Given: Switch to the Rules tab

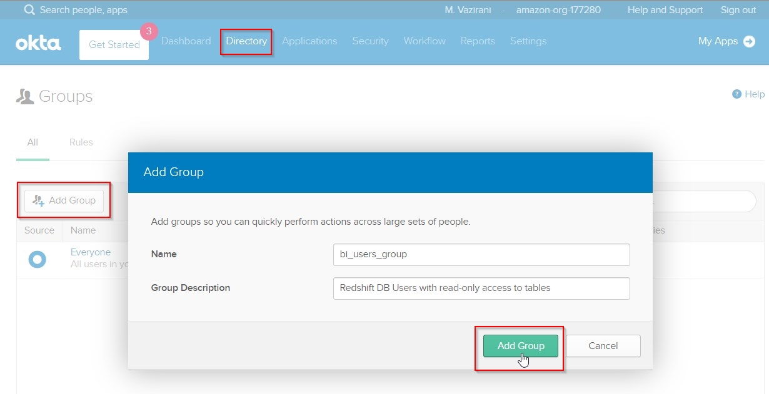Looking at the screenshot, I should pos(81,142).
